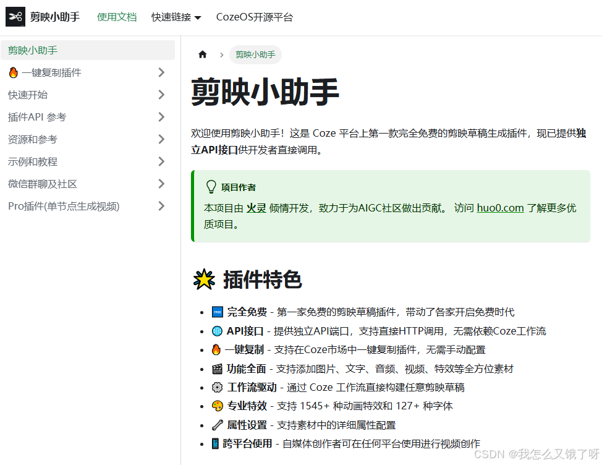Click the 剪映小助手 breadcrumb pill
This screenshot has width=602, height=465.
click(255, 54)
